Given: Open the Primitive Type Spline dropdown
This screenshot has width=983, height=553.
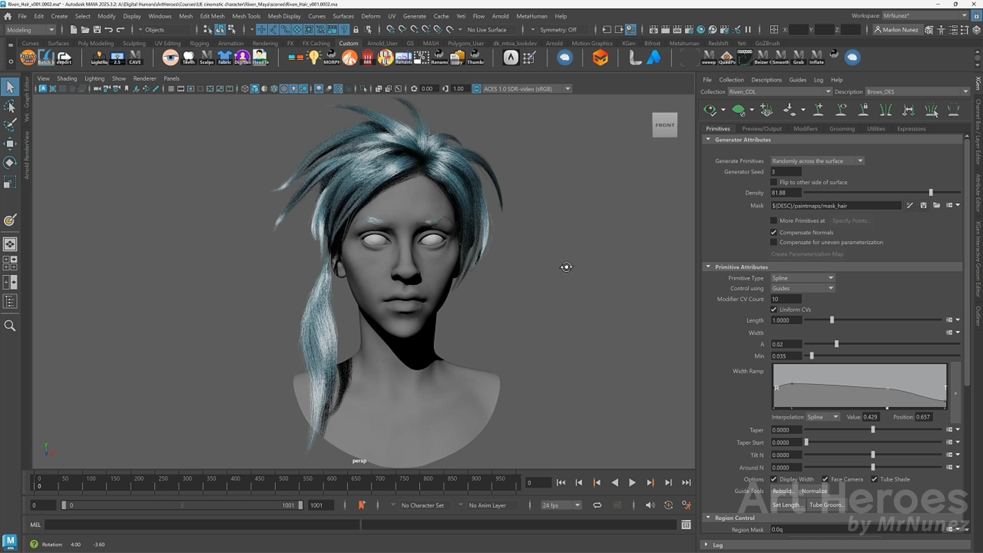Looking at the screenshot, I should [803, 278].
